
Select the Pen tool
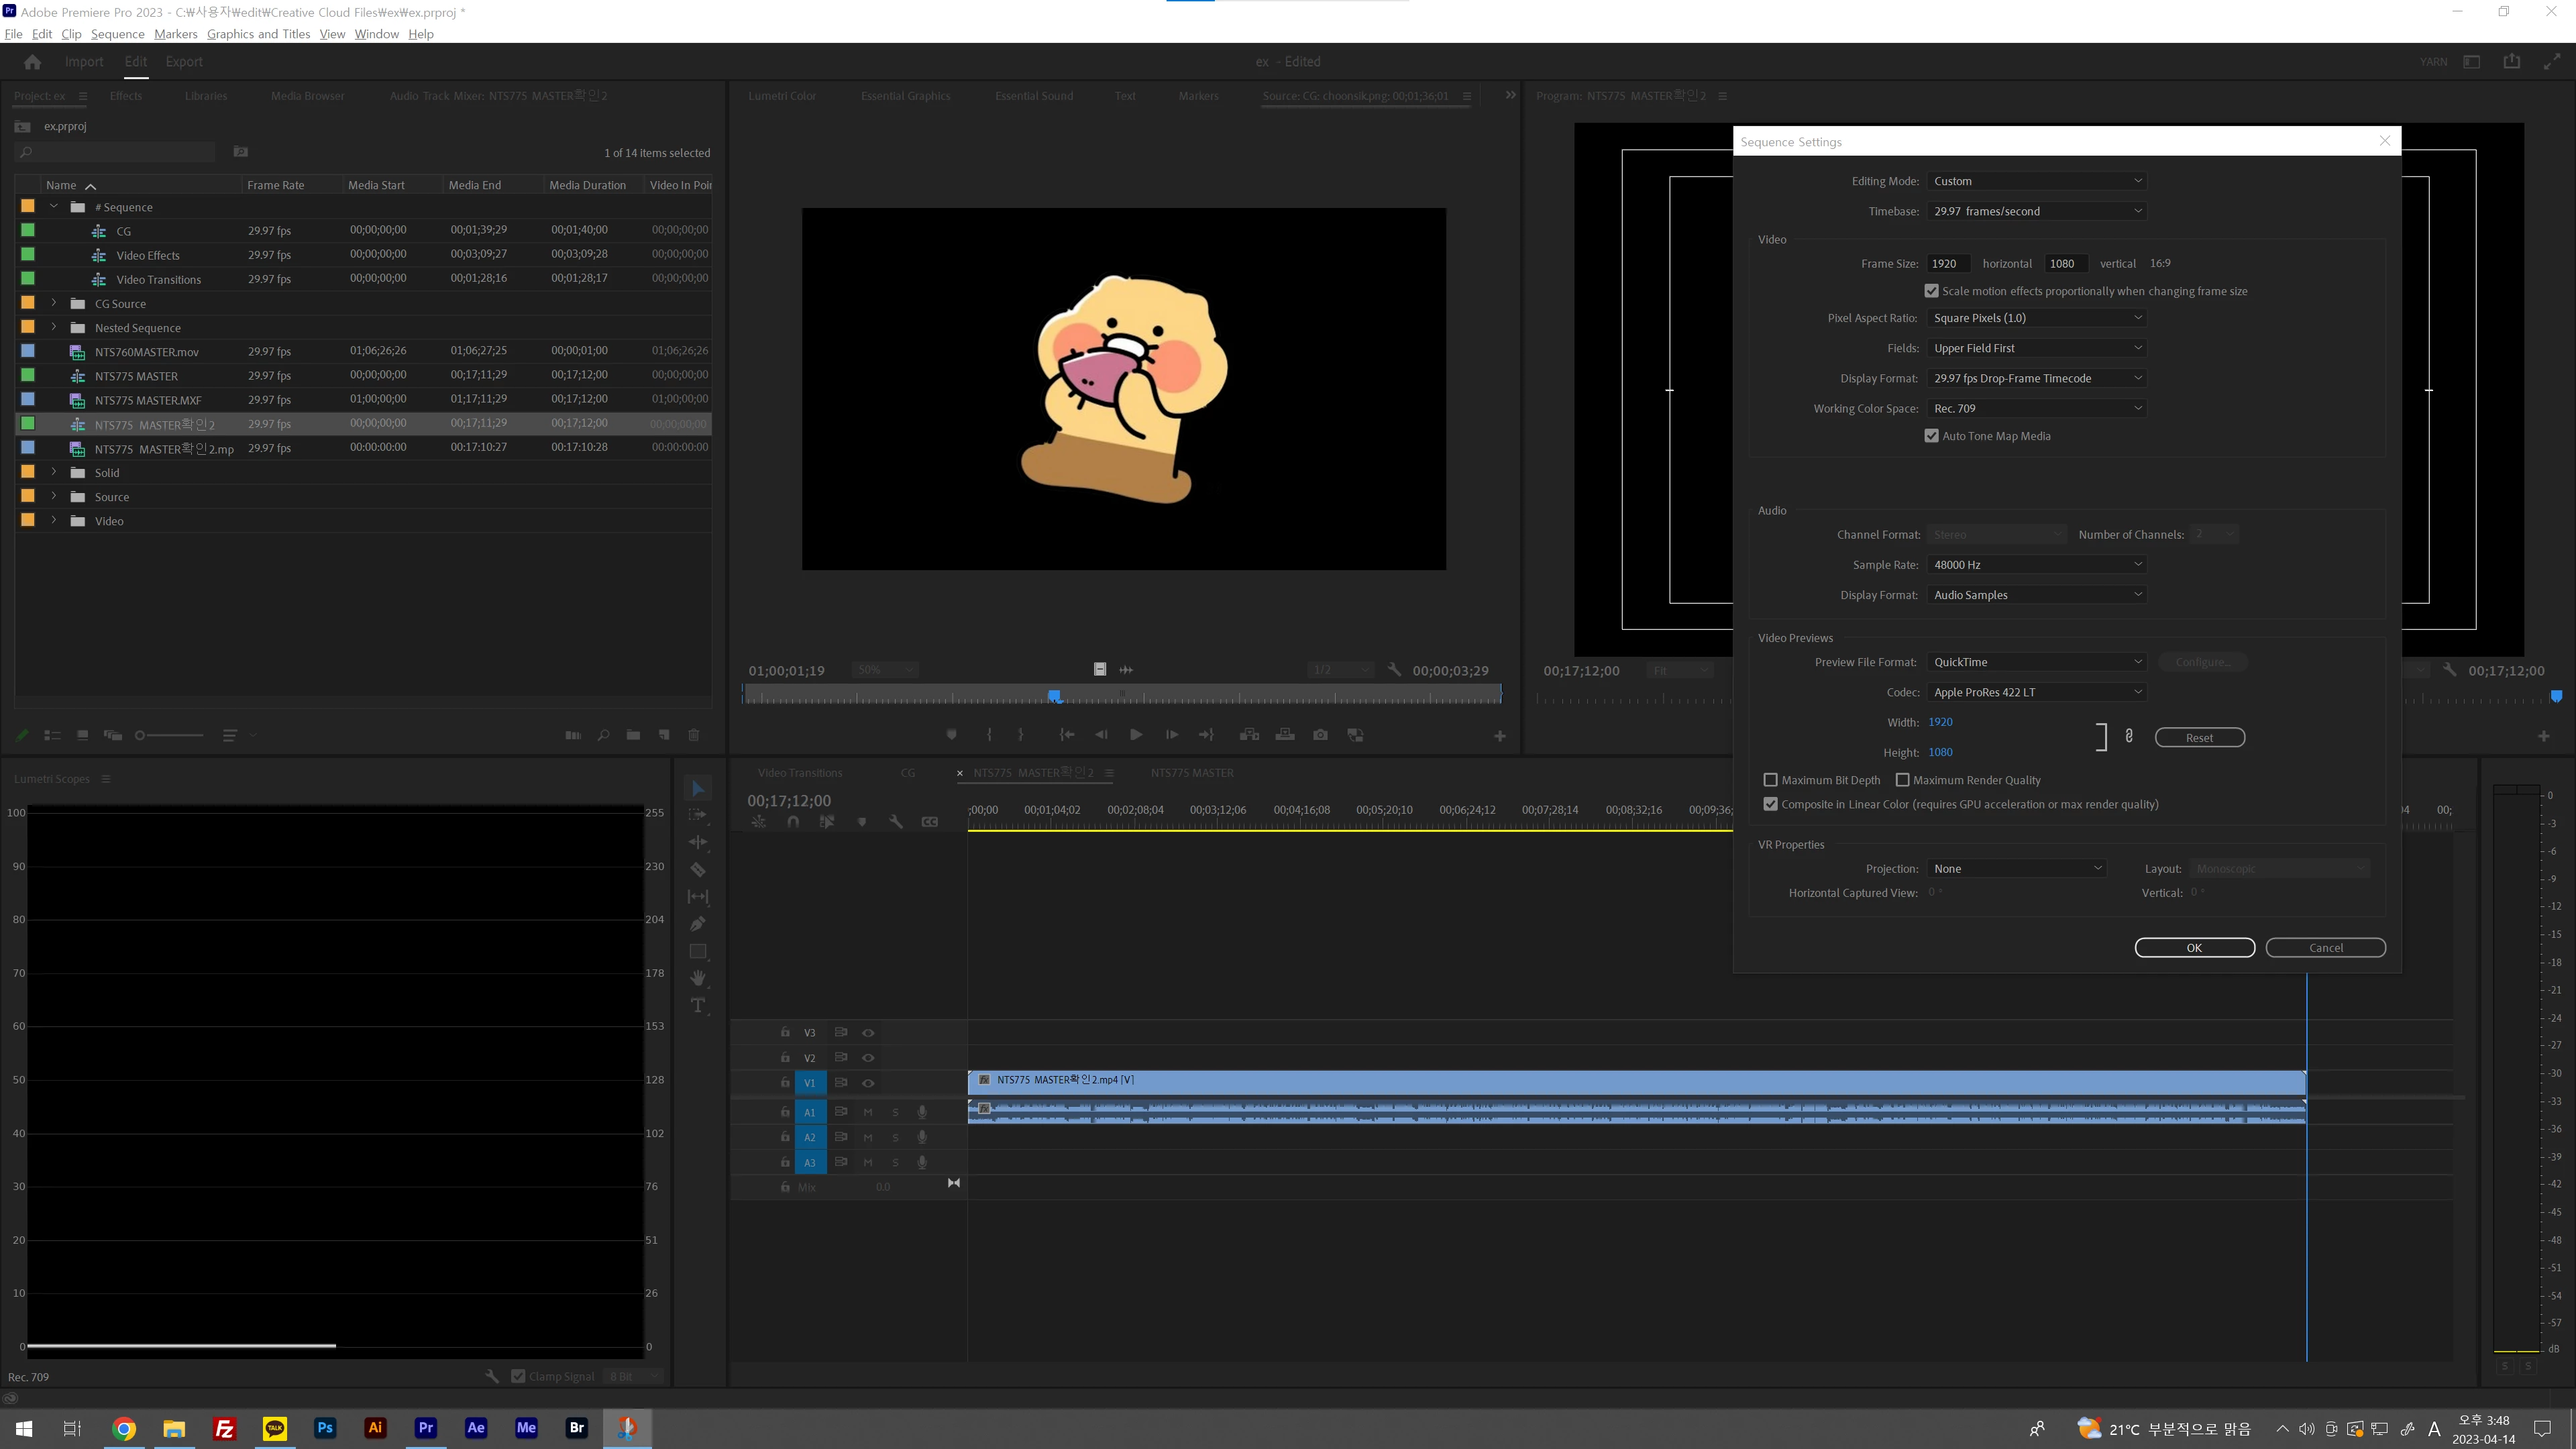[698, 924]
